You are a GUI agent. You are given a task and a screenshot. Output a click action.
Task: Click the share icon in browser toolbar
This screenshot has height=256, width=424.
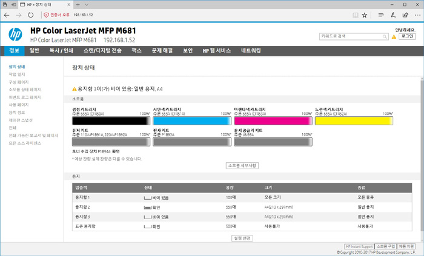point(405,15)
